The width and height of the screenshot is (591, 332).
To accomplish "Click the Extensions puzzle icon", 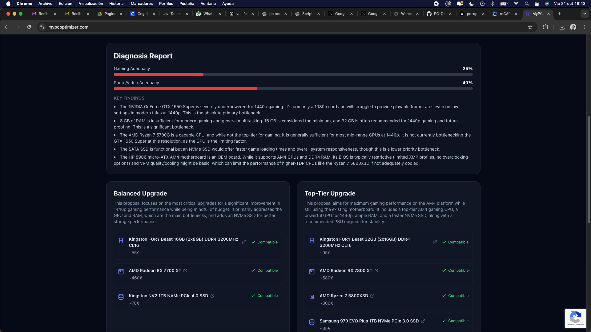I will (546, 27).
